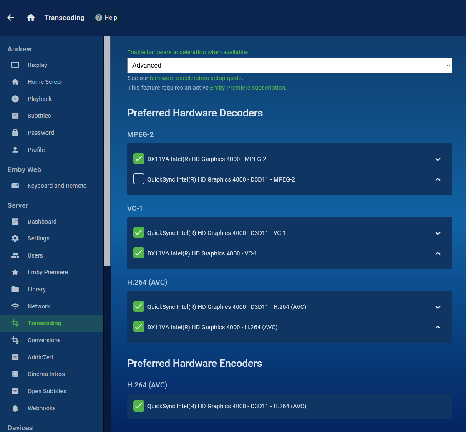Open the hardware acceleration setup guide link
Screen dimensions: 466x432
tap(196, 78)
